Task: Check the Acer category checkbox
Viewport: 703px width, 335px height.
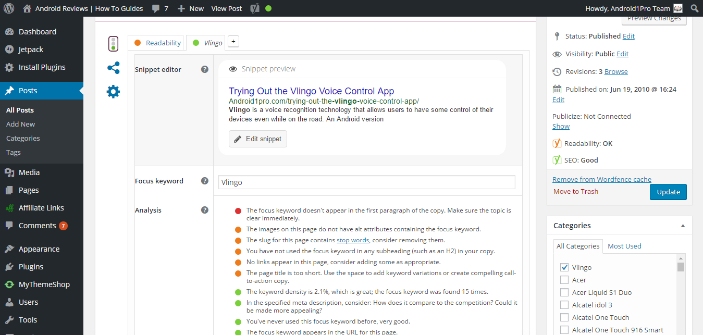Action: 564,280
